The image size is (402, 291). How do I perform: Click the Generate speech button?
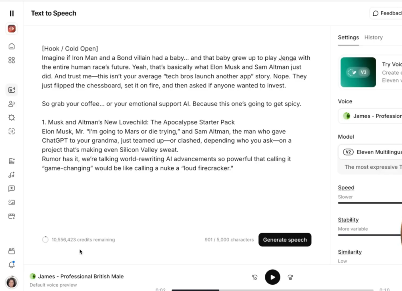285,240
